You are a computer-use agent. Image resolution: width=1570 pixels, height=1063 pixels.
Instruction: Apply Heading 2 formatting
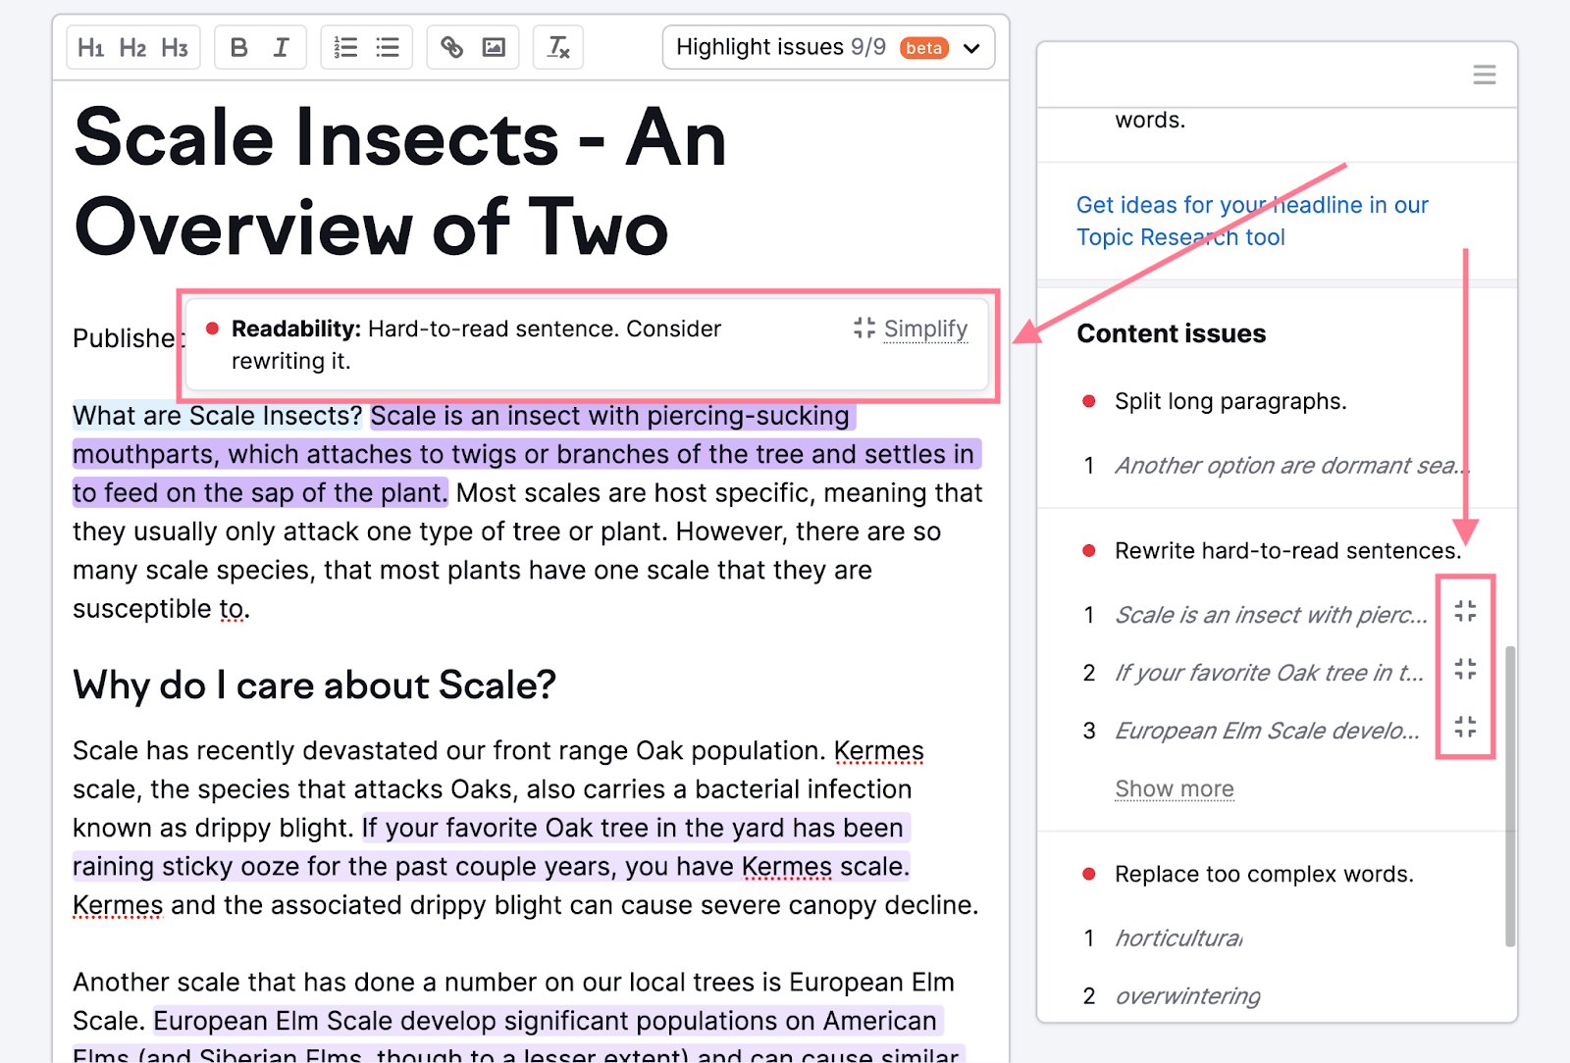coord(132,47)
